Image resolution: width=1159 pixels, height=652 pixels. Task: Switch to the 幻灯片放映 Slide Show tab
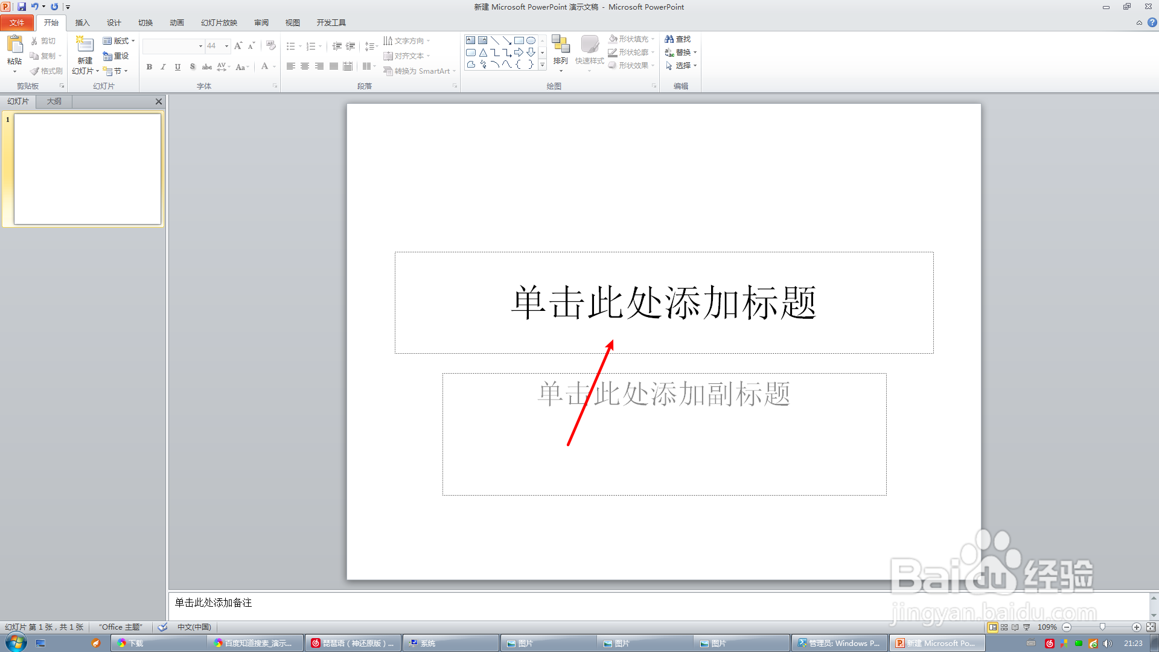[219, 23]
